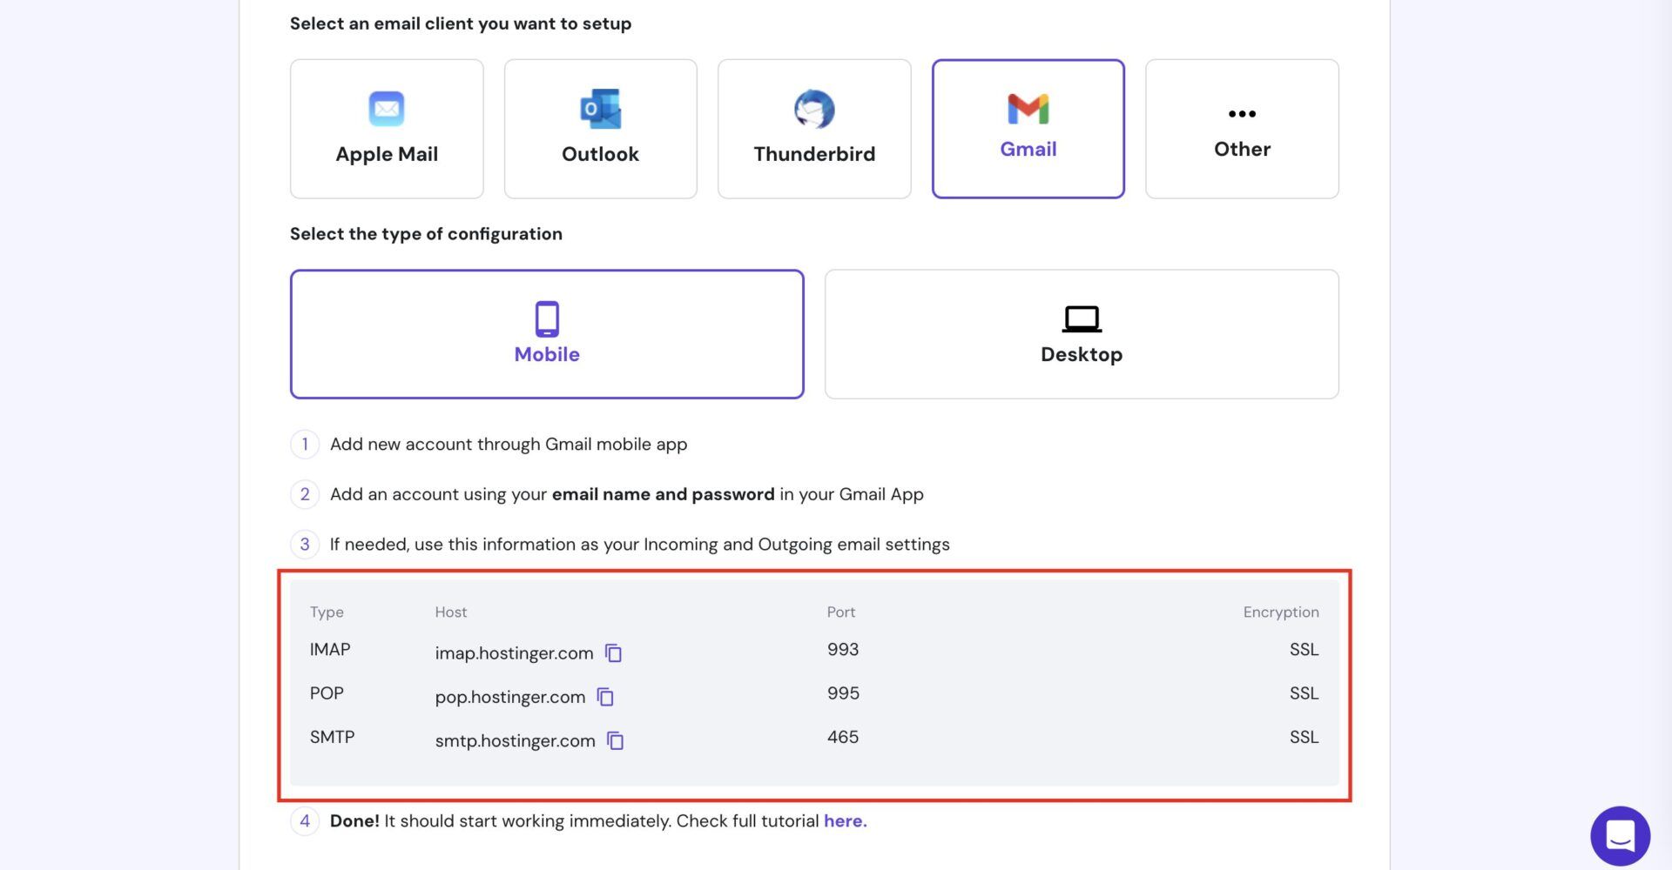1672x870 pixels.
Task: Click the SSL encryption in SMTP row
Action: 1304,736
